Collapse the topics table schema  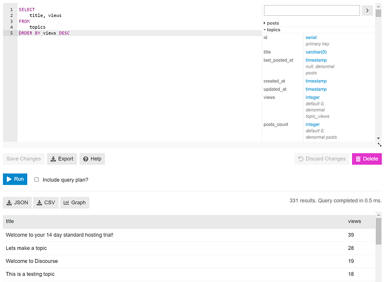coord(272,30)
